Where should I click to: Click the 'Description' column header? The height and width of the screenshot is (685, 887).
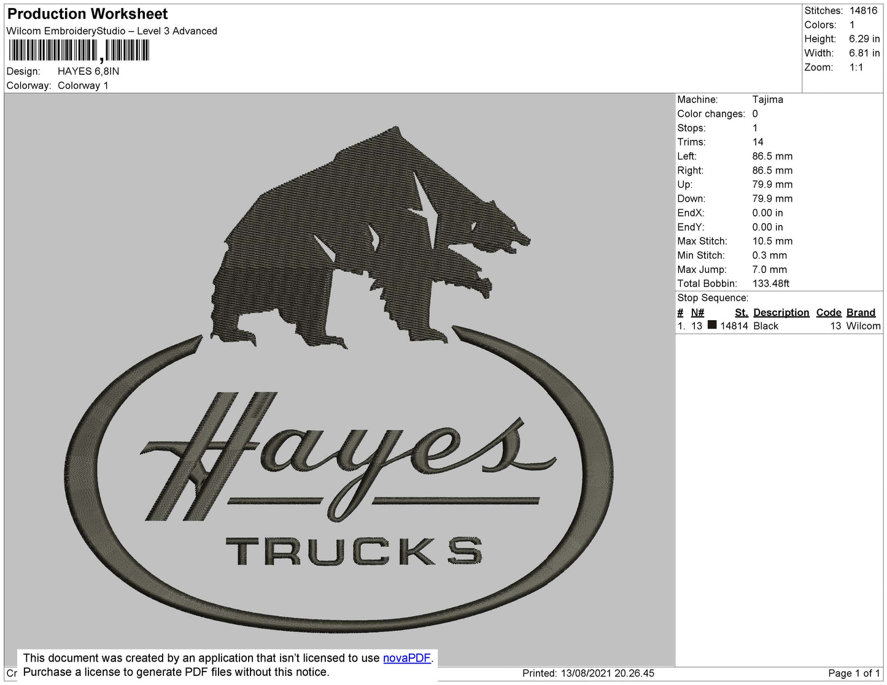(x=781, y=312)
